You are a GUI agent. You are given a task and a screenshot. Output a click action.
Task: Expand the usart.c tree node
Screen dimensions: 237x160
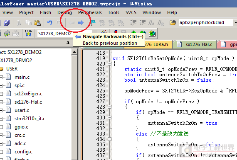click(x=1, y=110)
